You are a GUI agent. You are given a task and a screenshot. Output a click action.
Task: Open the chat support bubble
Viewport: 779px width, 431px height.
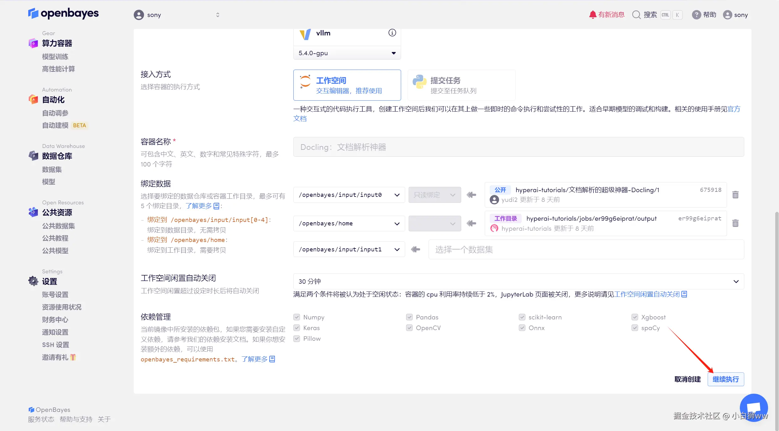click(753, 407)
